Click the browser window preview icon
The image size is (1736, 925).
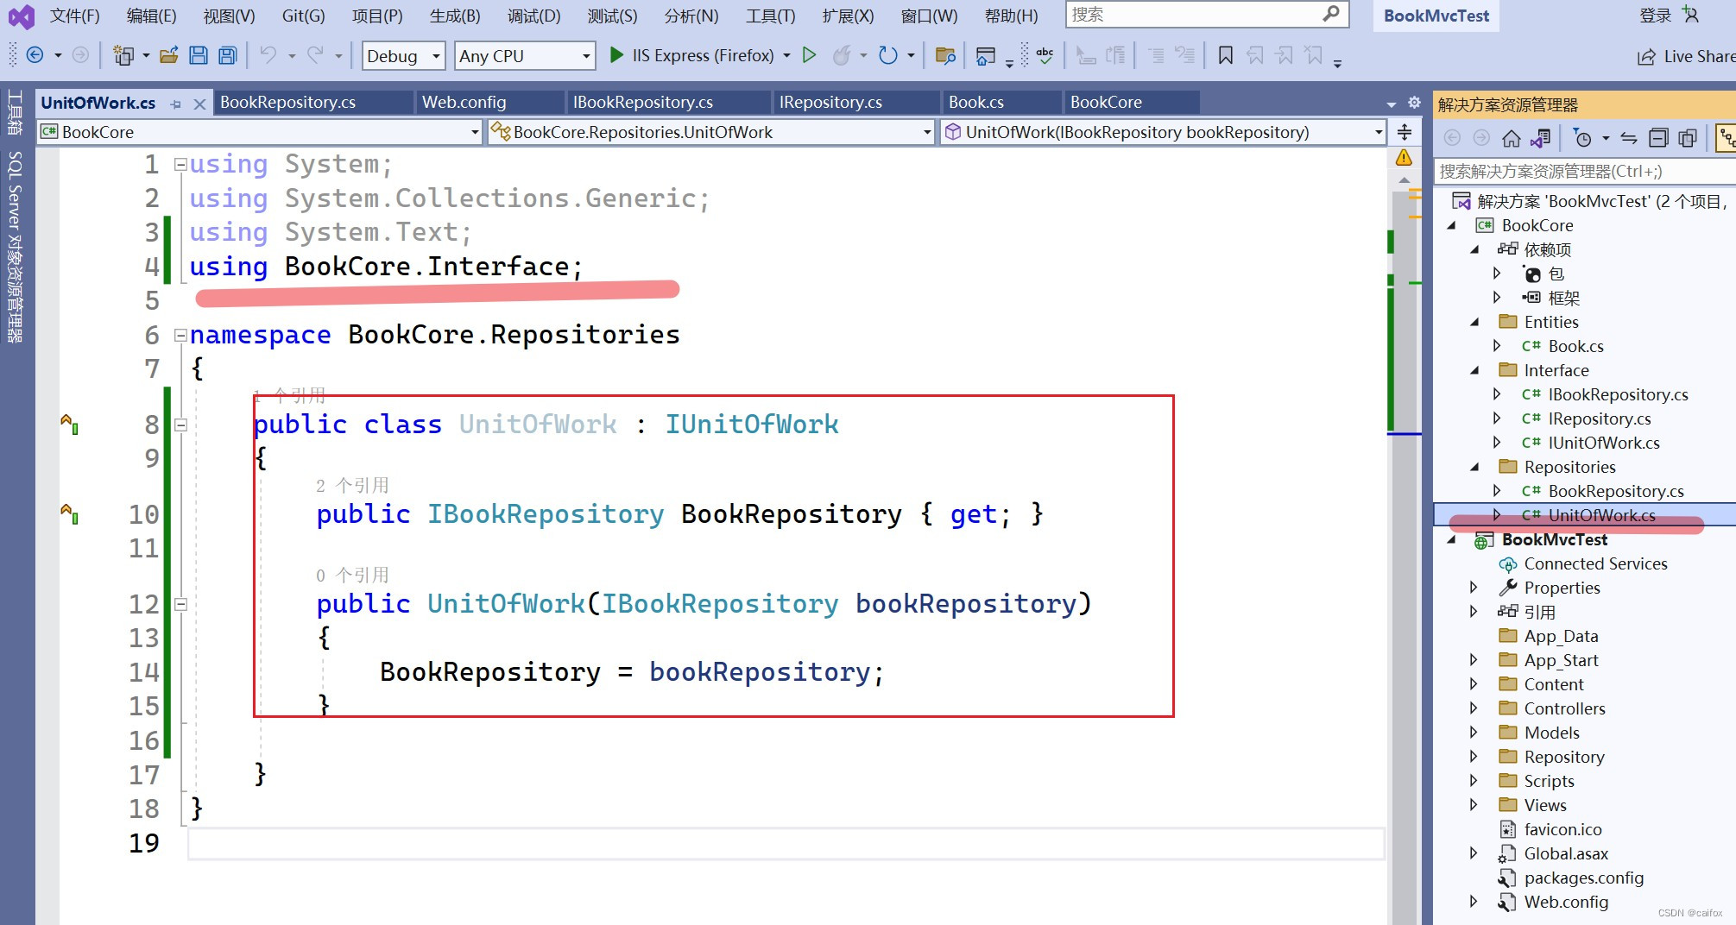[x=986, y=56]
